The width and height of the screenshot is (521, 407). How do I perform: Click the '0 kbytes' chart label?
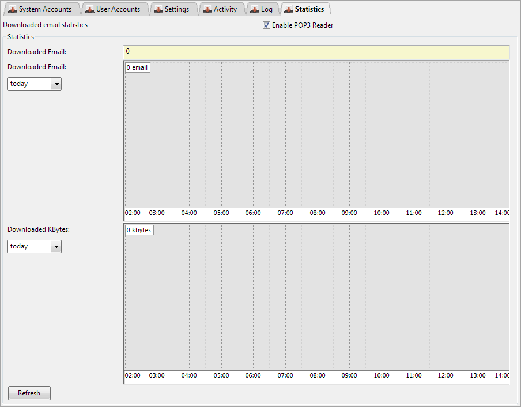139,230
